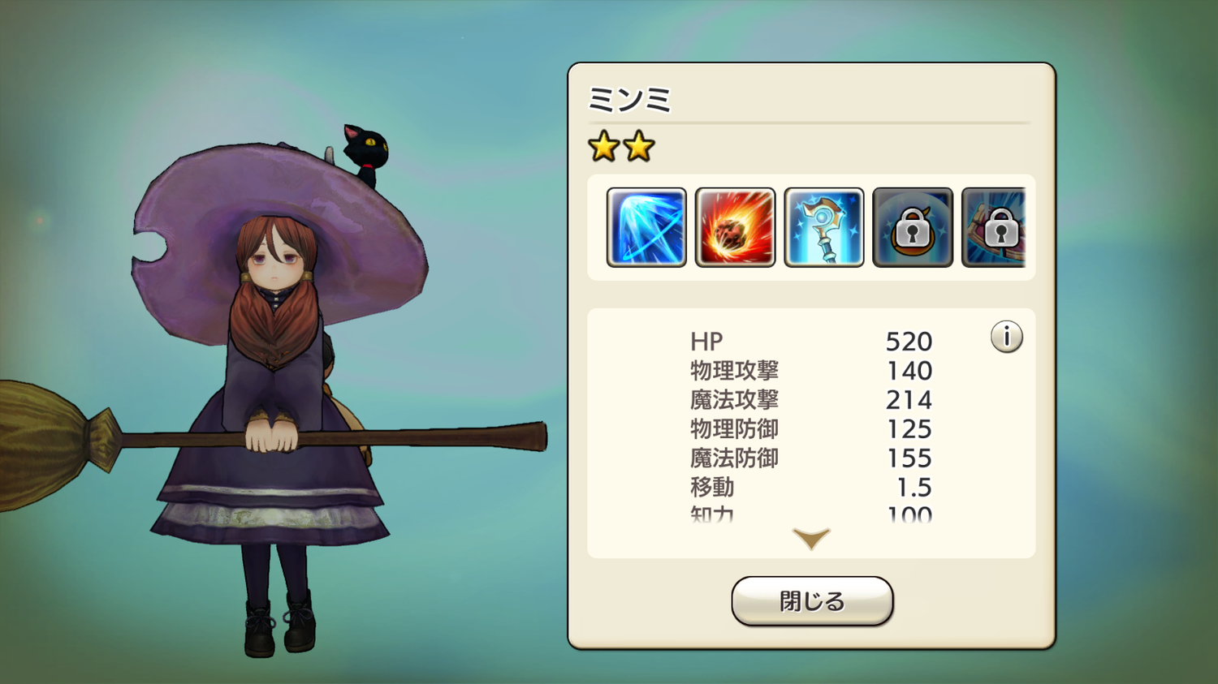Screen dimensions: 1218x684
Task: Select the HP 520 stat row
Action: pyautogui.click(x=811, y=342)
